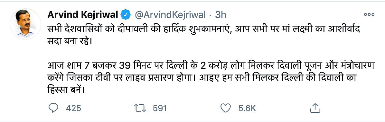This screenshot has height=122, width=385.
Task: Open the three-dot more options menu
Action: coord(369,15)
